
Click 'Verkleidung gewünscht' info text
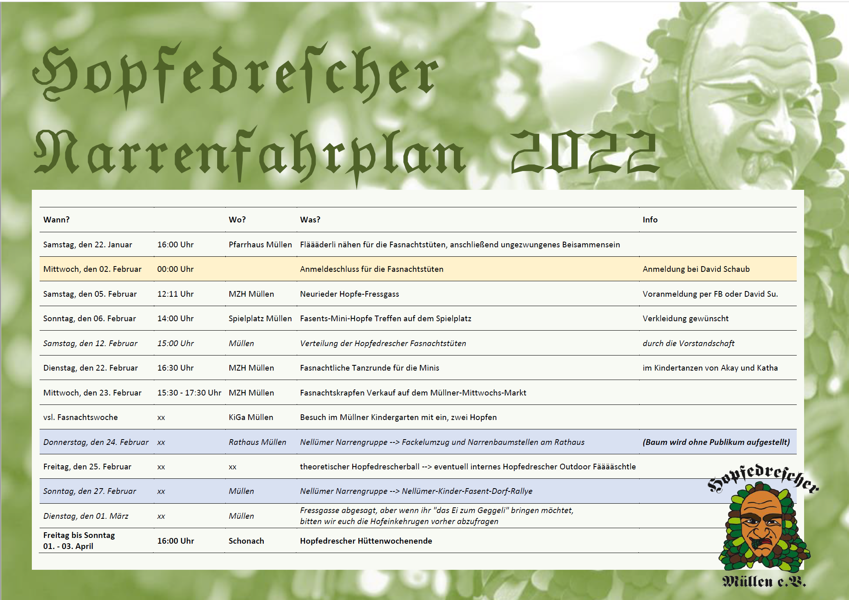[x=685, y=318]
